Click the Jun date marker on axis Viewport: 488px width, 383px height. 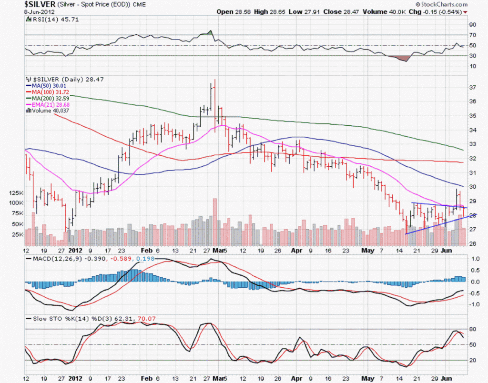pos(446,250)
